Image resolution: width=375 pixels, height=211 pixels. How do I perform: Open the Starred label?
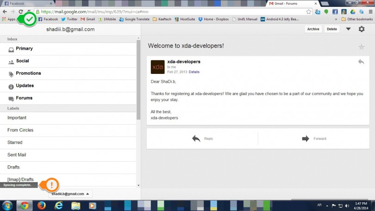[x=15, y=143]
